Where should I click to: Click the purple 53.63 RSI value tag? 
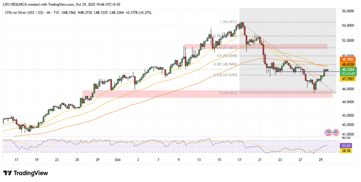click(347, 145)
